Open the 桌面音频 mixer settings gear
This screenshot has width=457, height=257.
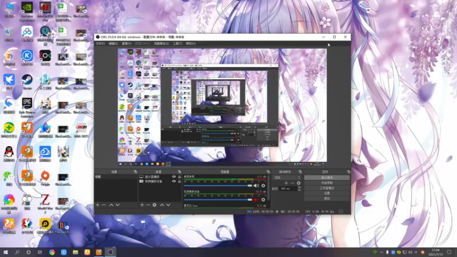click(x=263, y=186)
